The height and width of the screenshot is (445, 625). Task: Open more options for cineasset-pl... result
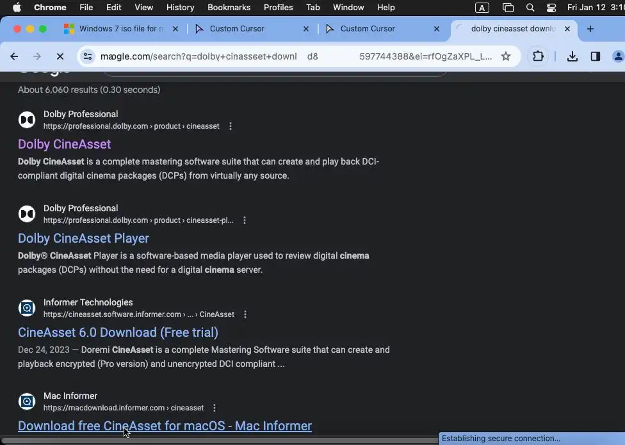tap(245, 220)
